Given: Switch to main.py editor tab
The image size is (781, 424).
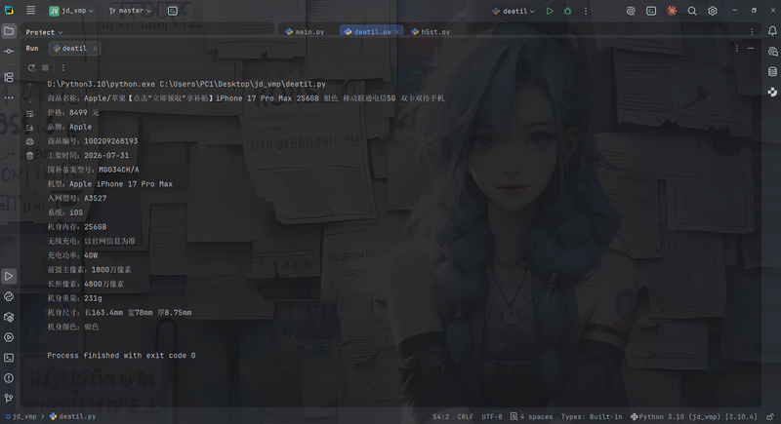Looking at the screenshot, I should pos(305,31).
